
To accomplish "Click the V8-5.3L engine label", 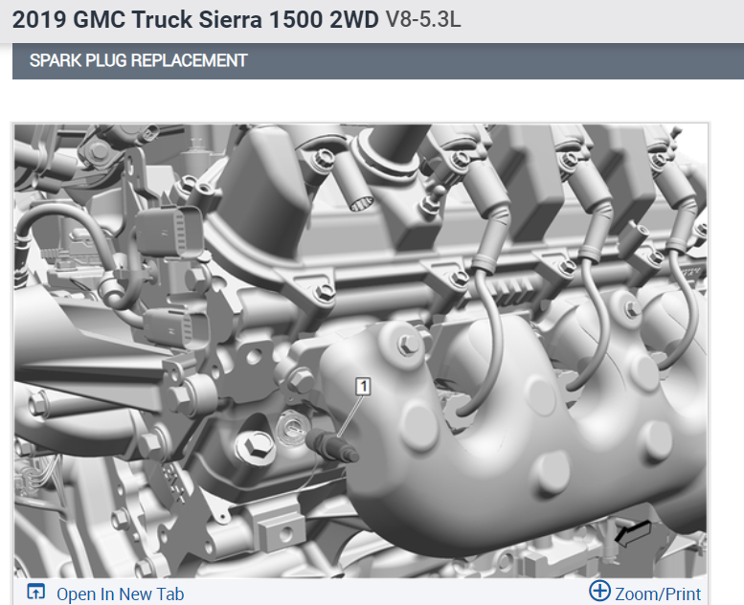I will coord(423,20).
